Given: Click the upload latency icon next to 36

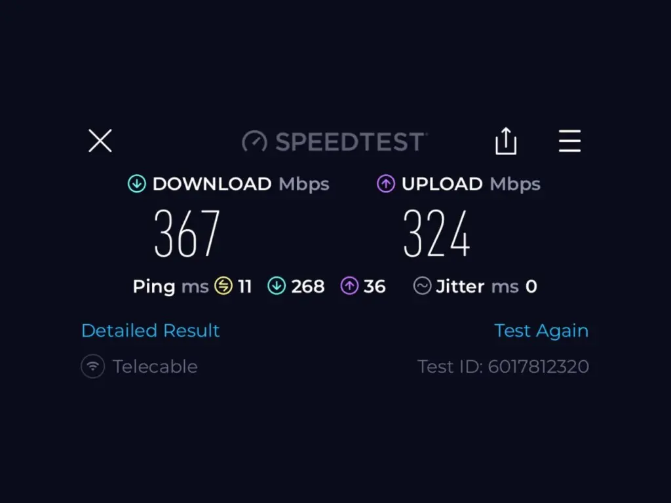Looking at the screenshot, I should pos(350,286).
